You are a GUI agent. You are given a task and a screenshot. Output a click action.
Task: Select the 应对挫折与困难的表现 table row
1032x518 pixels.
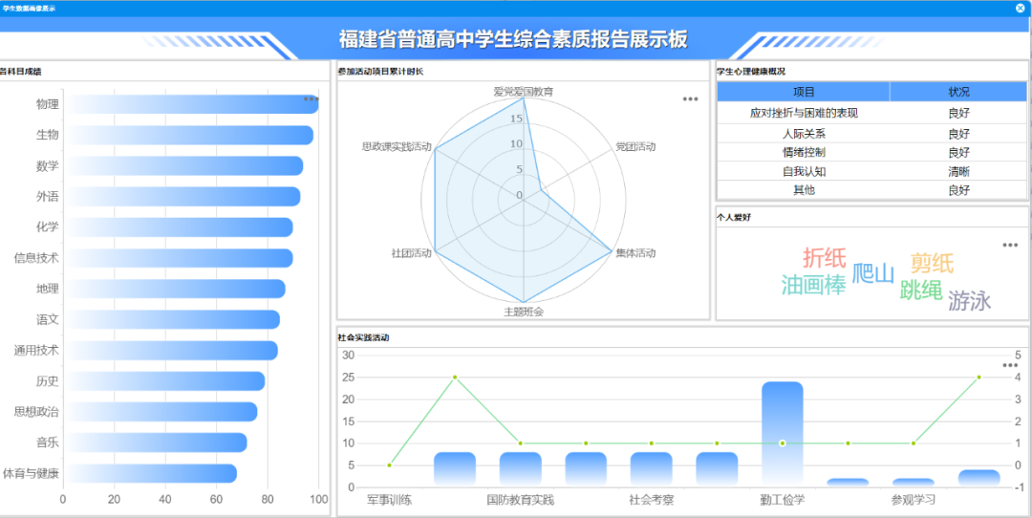804,113
